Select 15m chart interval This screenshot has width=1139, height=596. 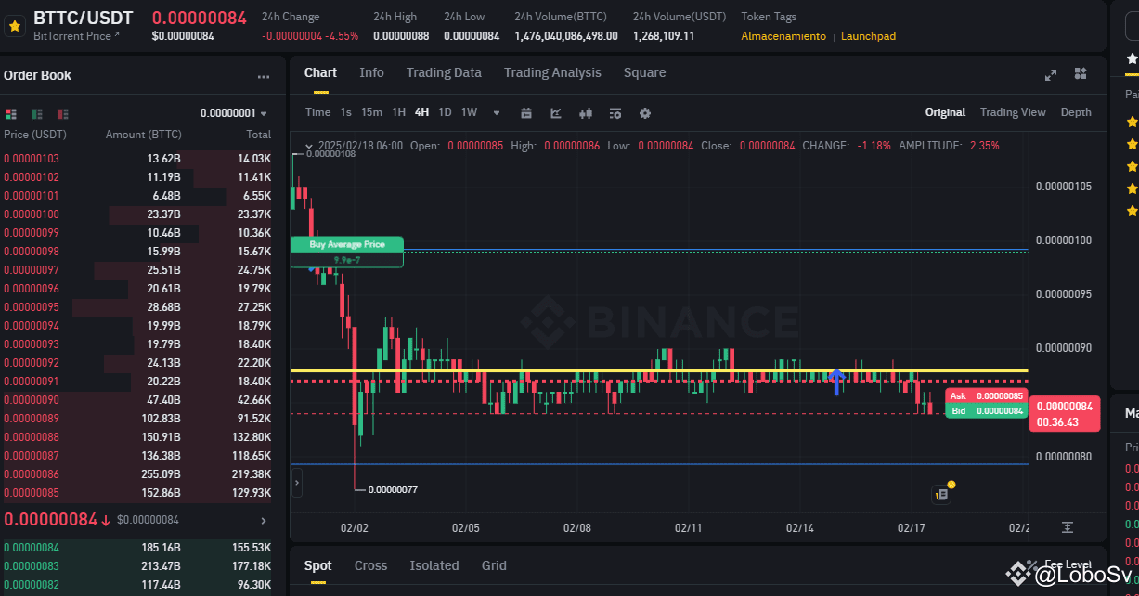tap(371, 112)
